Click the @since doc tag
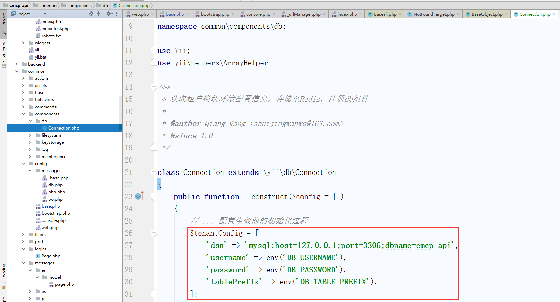This screenshot has height=302, width=560. tap(183, 136)
